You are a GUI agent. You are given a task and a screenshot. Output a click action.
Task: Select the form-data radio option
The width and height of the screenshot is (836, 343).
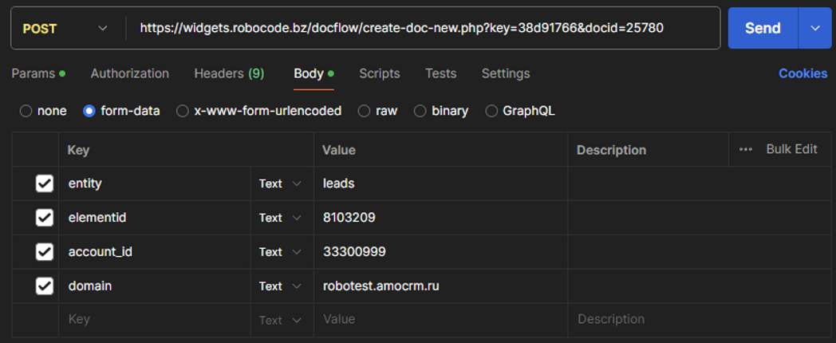89,111
